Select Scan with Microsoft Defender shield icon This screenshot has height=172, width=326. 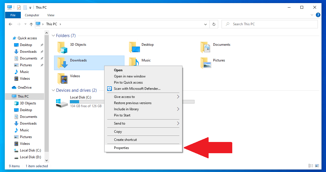coord(109,88)
